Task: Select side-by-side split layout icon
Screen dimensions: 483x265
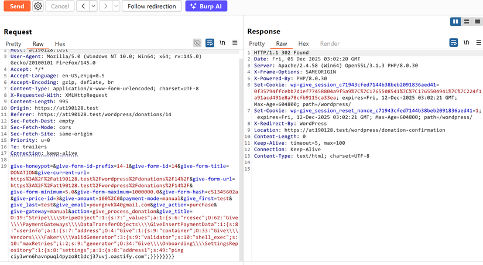Action: click(455, 22)
